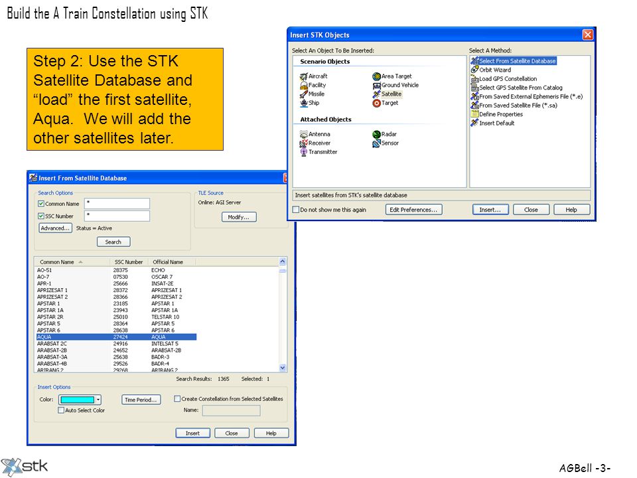This screenshot has height=478, width=637.
Task: Click the Common Name search field
Action: 117,203
